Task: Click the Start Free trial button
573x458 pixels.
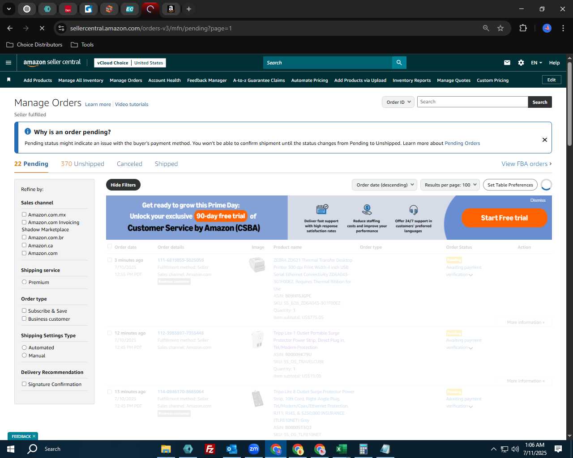Action: click(x=504, y=218)
